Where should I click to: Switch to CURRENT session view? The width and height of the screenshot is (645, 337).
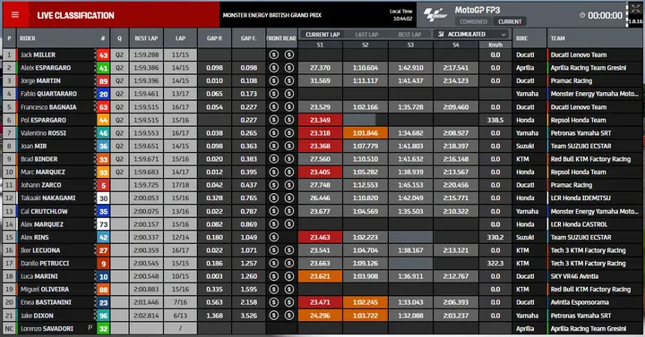510,21
